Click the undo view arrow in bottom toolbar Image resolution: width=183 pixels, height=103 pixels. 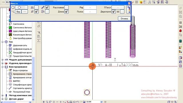pyautogui.click(x=77, y=102)
